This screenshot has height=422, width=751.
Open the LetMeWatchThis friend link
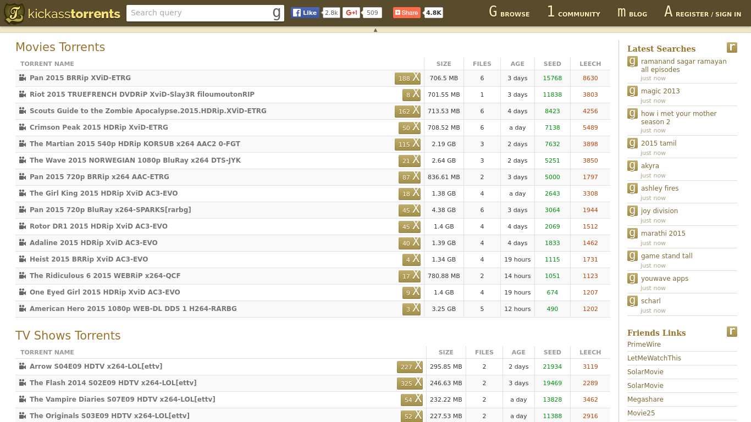(x=654, y=358)
